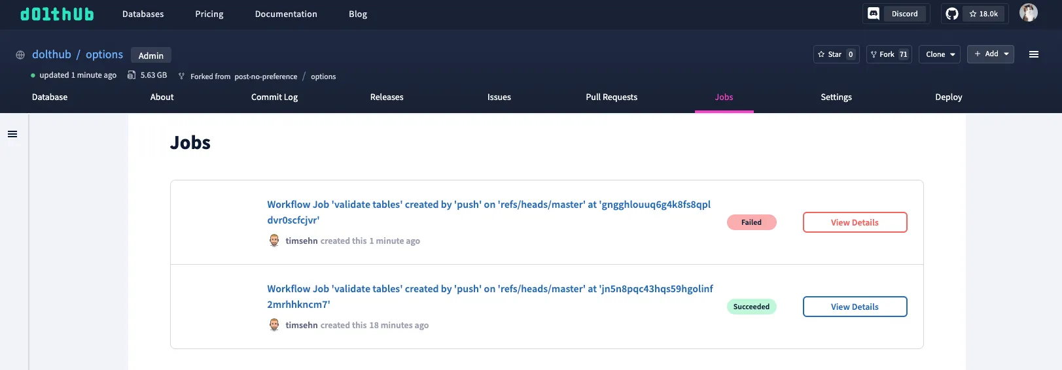
Task: Open the Add dropdown menu
Action: [990, 54]
